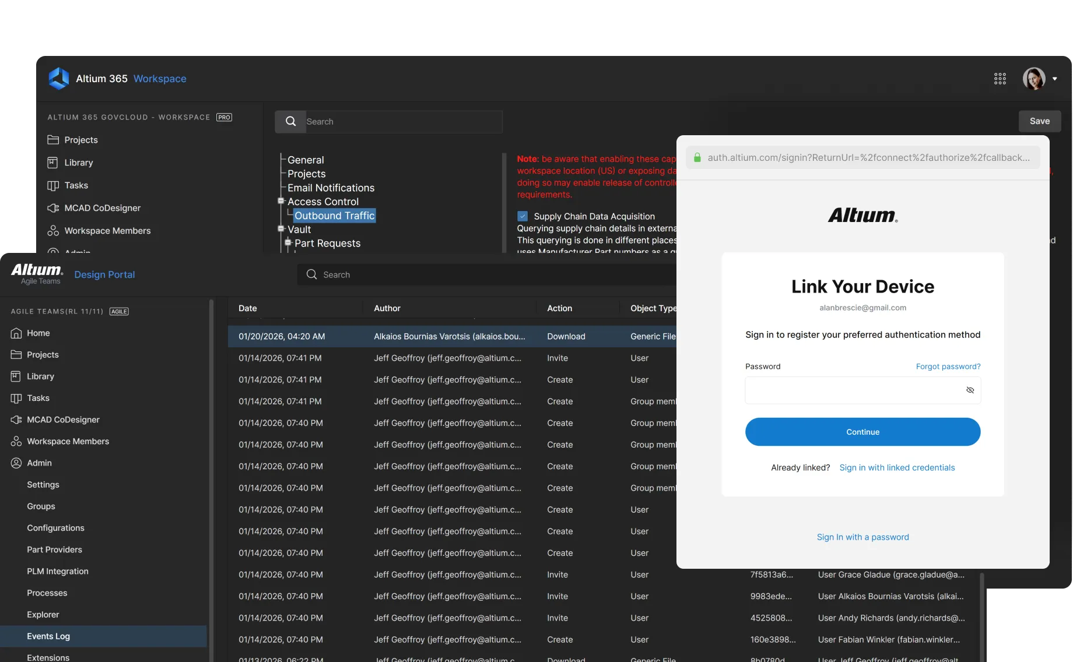Click the Tasks icon in Workspace sidebar

pyautogui.click(x=53, y=185)
